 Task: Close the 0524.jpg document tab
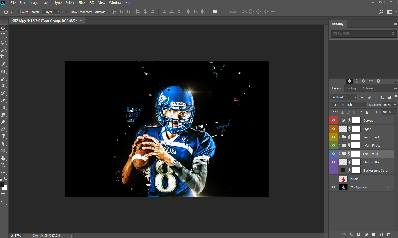[x=81, y=21]
